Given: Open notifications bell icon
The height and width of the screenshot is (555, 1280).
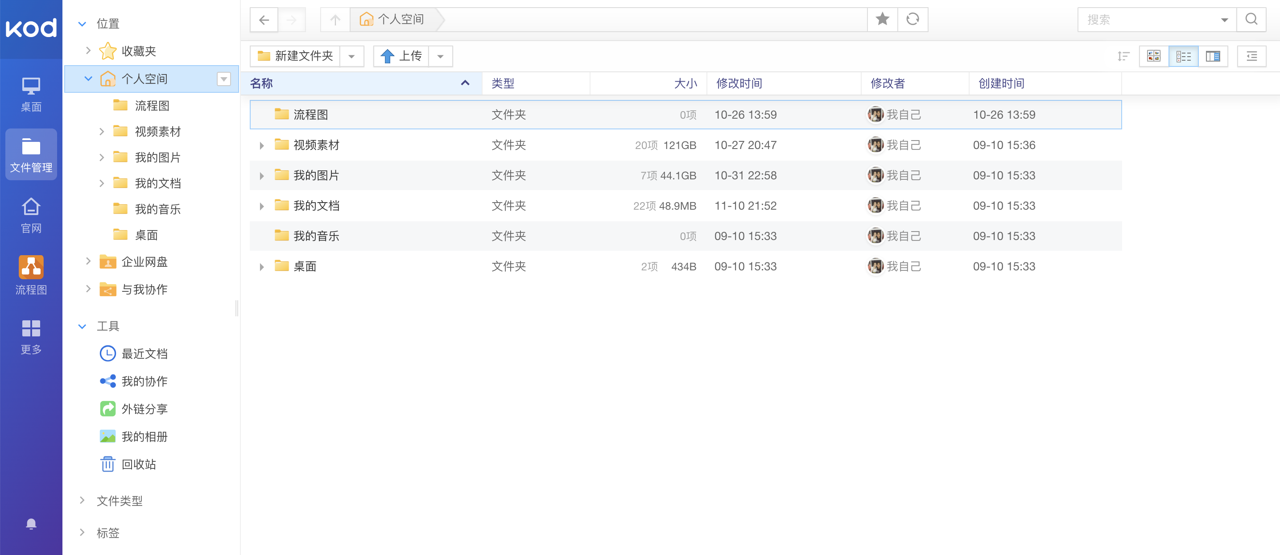Looking at the screenshot, I should coord(31,524).
